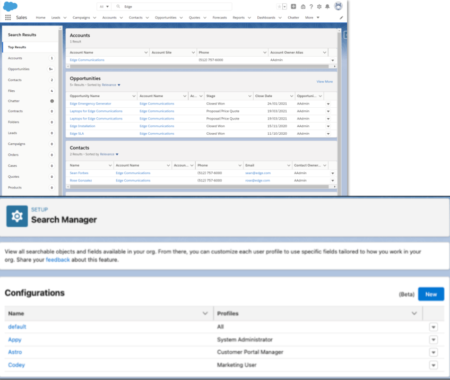Open the App Launcher grid icon
This screenshot has height=380, width=450.
[8, 18]
